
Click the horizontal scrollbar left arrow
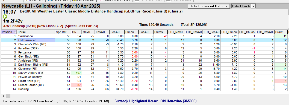[3, 96]
